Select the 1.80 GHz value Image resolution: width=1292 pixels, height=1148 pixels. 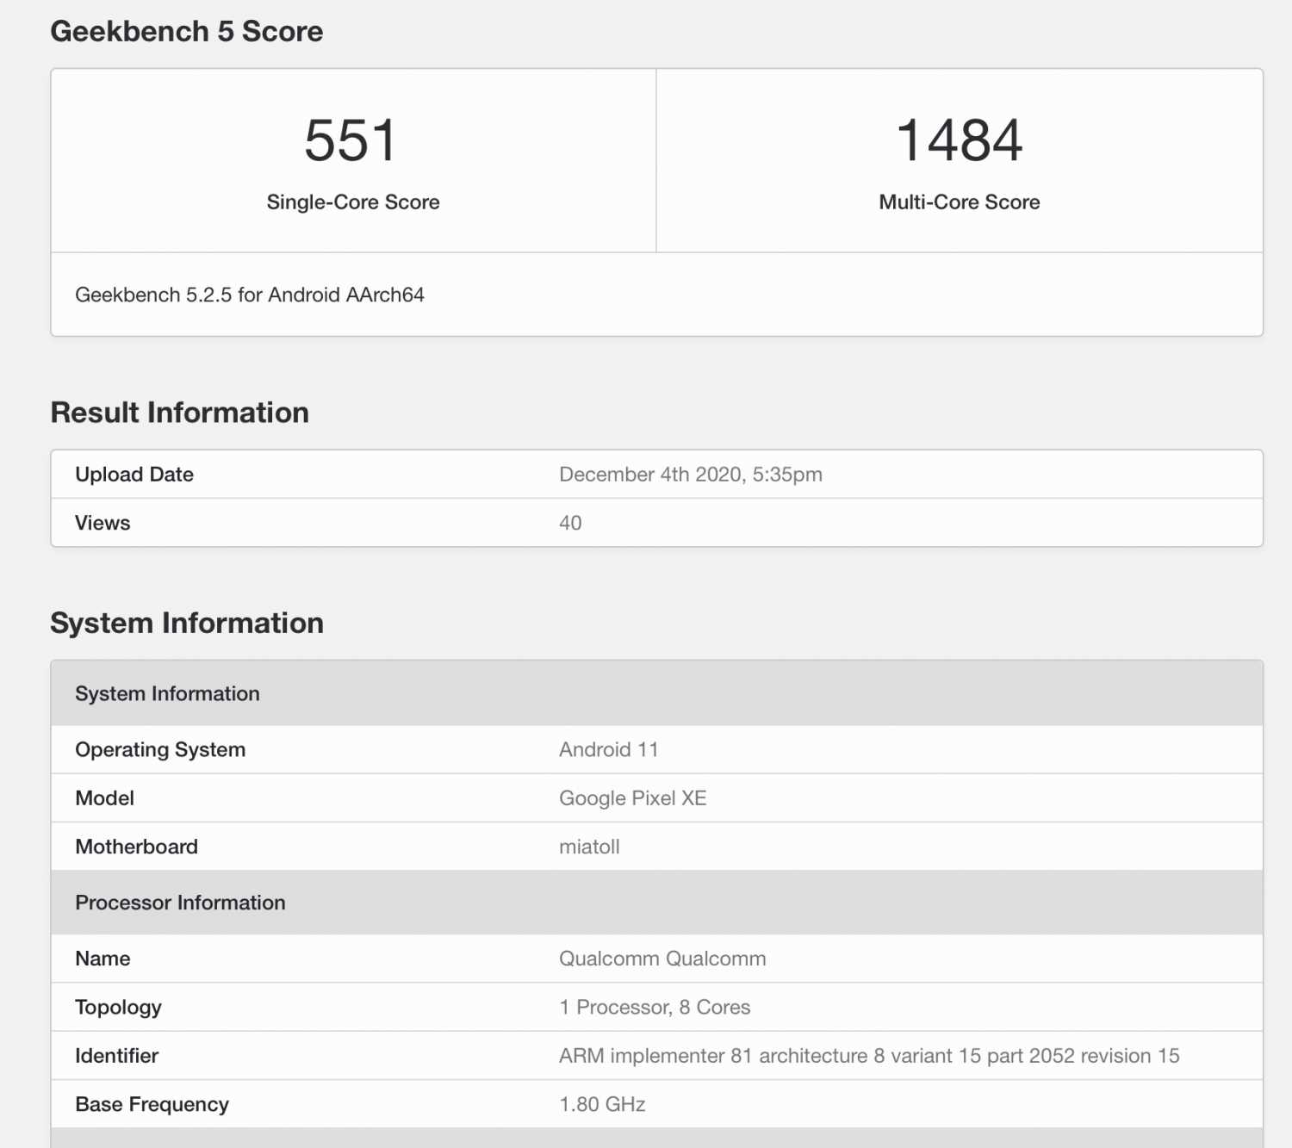click(x=602, y=1104)
